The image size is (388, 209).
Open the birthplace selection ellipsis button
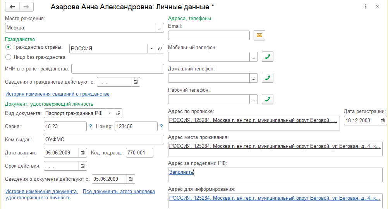160,28
